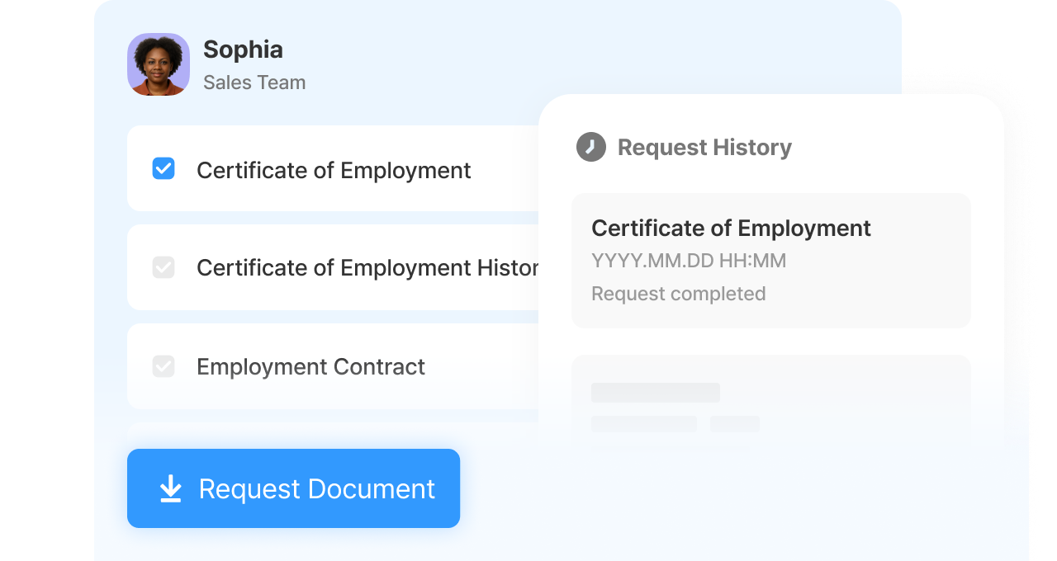This screenshot has height=561, width=1057.
Task: Click the Request Document button
Action: (293, 488)
